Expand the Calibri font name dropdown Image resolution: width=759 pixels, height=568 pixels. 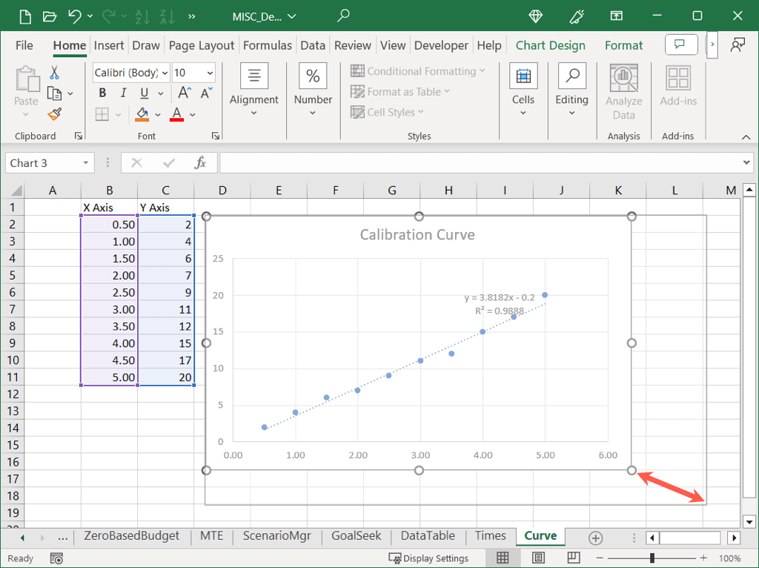point(164,73)
